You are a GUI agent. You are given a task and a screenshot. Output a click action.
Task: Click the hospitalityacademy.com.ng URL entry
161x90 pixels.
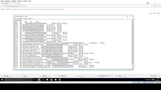coord(36,67)
